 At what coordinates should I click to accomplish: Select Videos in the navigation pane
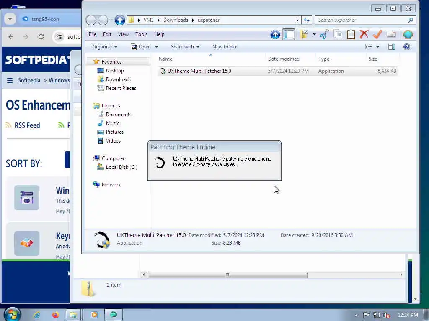pos(113,140)
